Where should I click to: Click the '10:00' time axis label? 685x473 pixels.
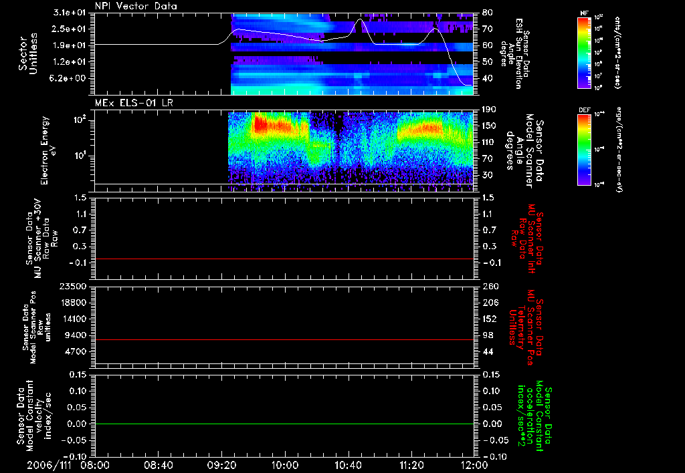[285, 465]
